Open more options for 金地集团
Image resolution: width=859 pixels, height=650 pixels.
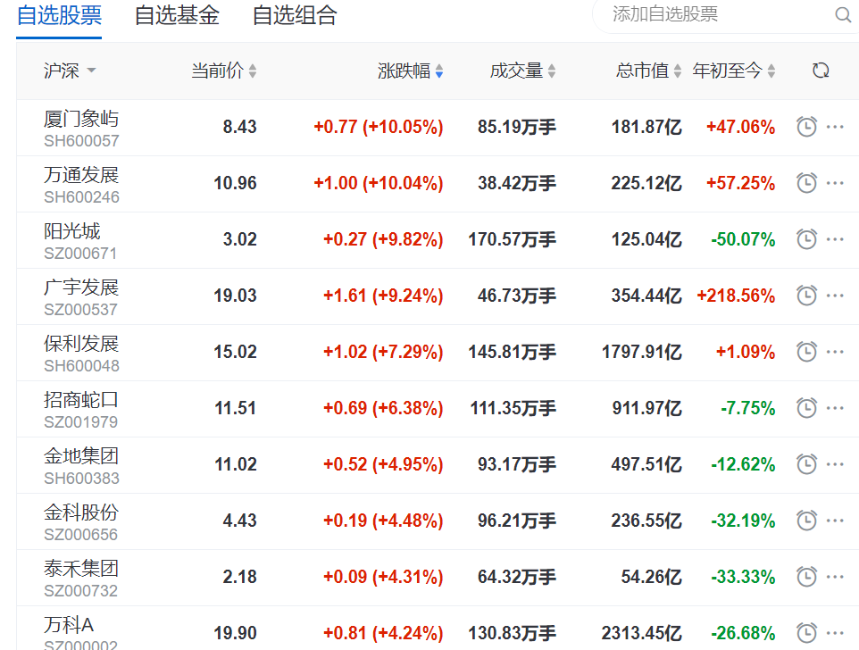[x=835, y=464]
